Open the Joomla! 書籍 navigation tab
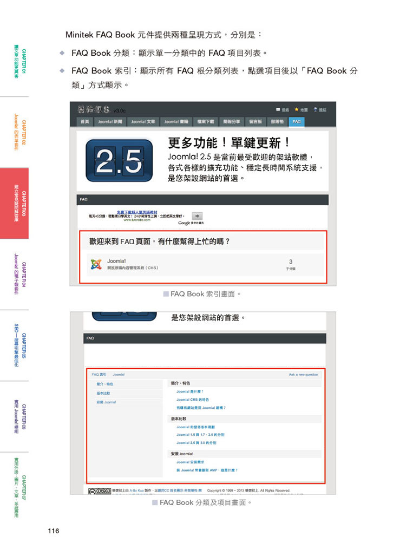The image size is (406, 549). pos(176,121)
